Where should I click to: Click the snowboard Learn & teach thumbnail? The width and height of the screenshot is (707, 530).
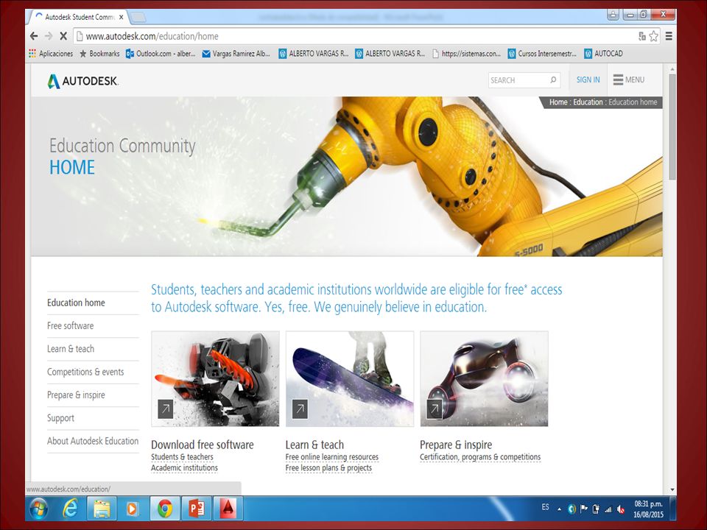349,378
